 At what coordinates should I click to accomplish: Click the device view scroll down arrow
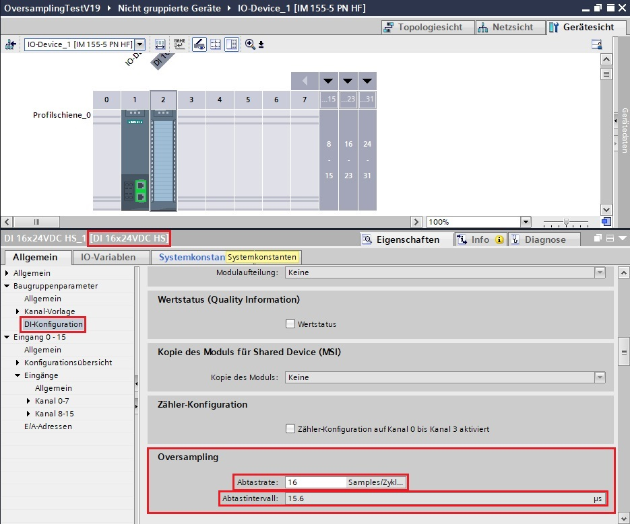point(606,209)
